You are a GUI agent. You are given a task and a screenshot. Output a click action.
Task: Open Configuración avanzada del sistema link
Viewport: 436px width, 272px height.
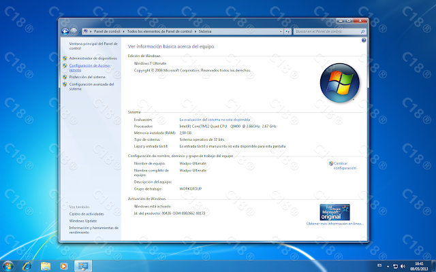[x=91, y=86]
